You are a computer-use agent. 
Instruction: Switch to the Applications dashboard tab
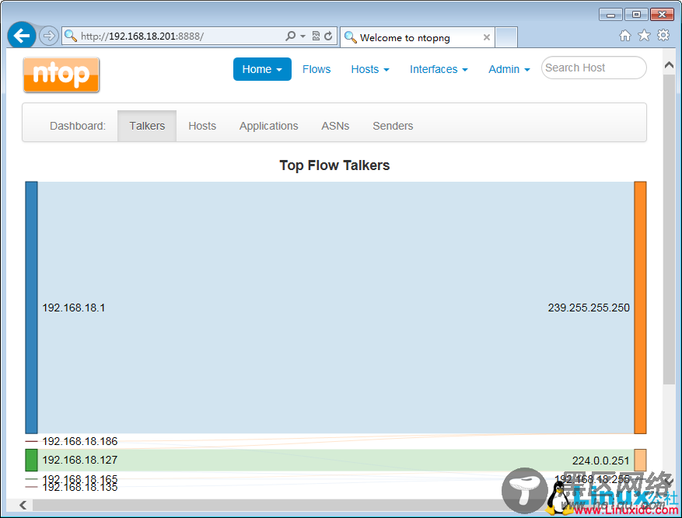[269, 126]
